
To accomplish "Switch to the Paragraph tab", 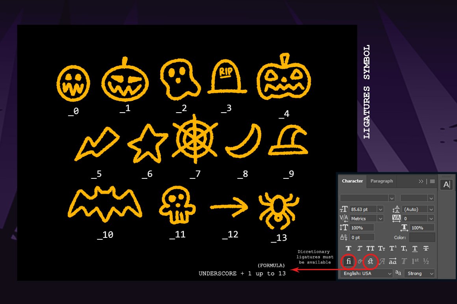I will [x=381, y=181].
